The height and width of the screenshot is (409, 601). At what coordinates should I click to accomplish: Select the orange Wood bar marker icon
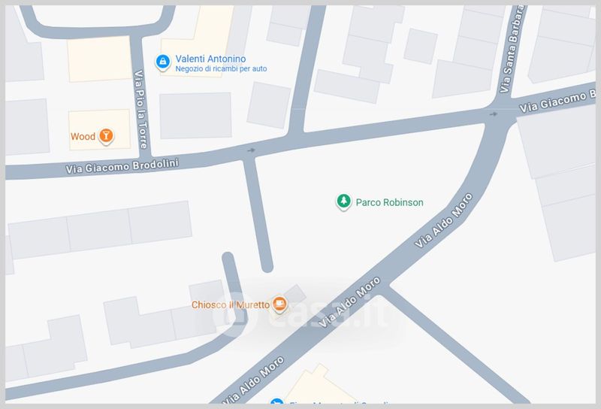107,136
